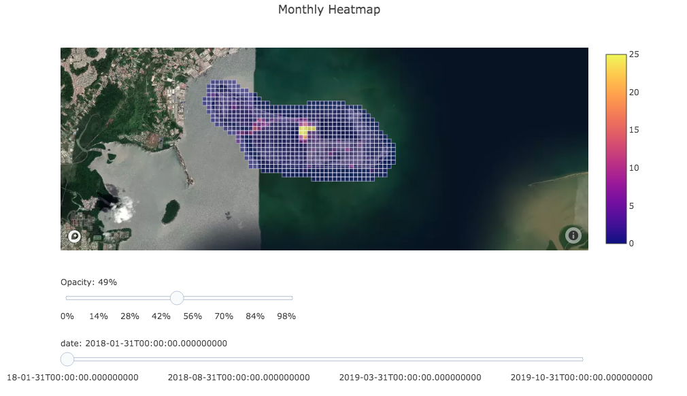
Task: Set opacity to 56% tick
Action: pyautogui.click(x=192, y=316)
